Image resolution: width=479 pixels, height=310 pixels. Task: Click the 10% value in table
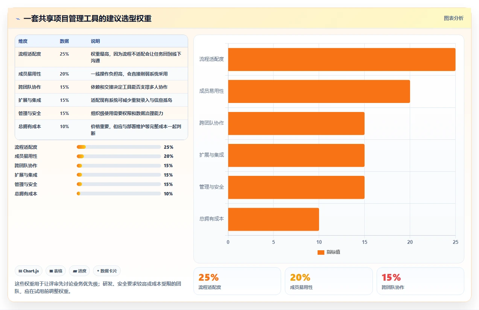click(x=64, y=127)
